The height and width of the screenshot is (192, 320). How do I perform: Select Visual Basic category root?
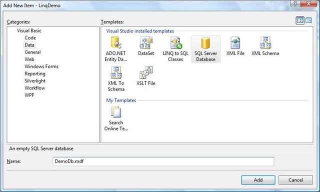[29, 30]
